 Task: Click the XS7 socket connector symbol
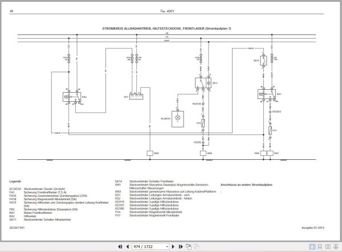(136, 97)
